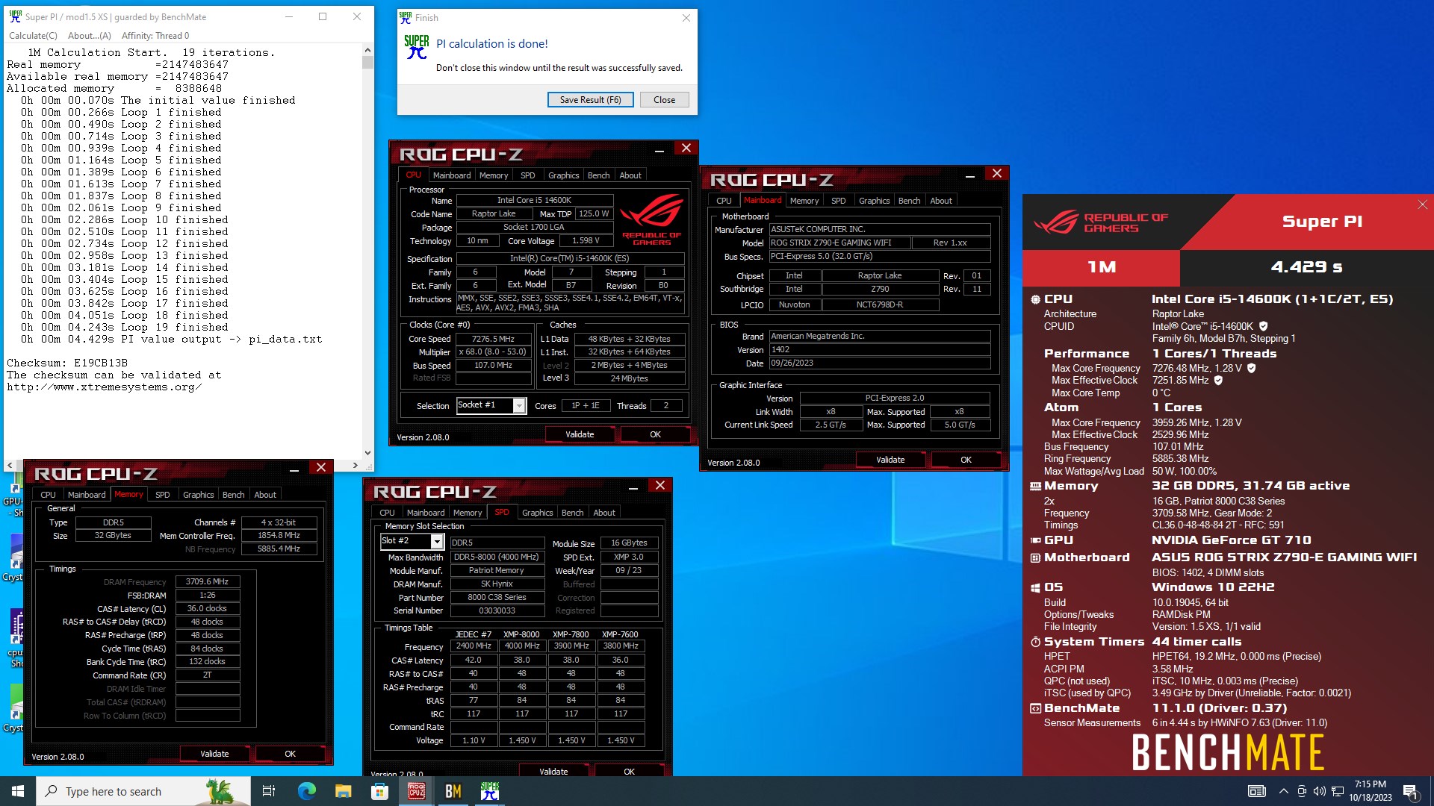Click OK in the SPD window
This screenshot has height=806, width=1434.
pos(629,771)
